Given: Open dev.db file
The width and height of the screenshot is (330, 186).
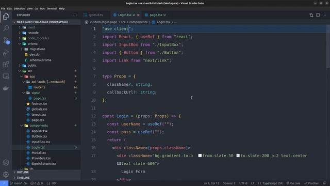Looking at the screenshot, I should pyautogui.click(x=35, y=55).
